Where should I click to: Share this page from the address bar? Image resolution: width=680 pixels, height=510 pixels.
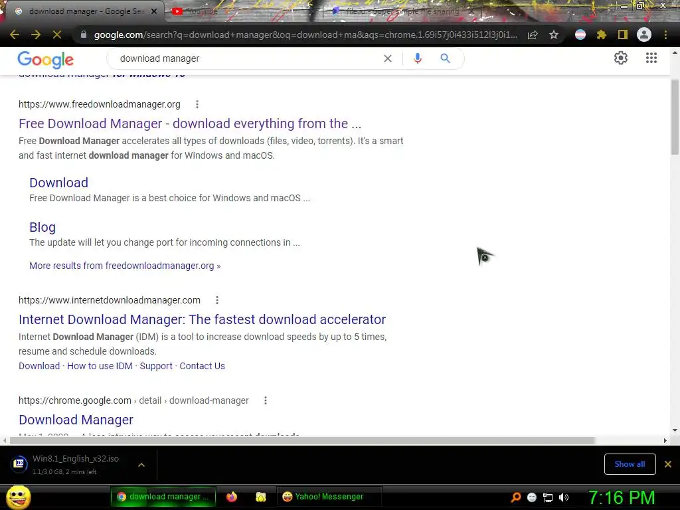pos(533,35)
